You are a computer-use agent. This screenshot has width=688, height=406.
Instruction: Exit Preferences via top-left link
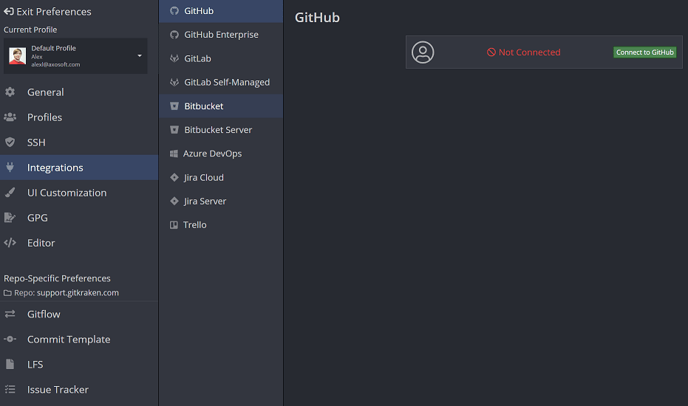48,12
